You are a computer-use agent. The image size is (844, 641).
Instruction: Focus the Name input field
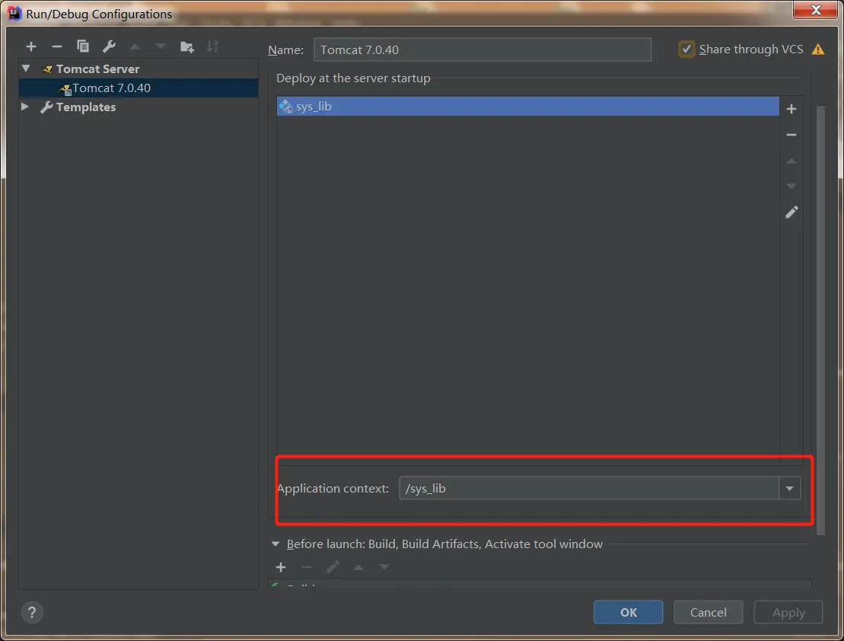click(483, 49)
